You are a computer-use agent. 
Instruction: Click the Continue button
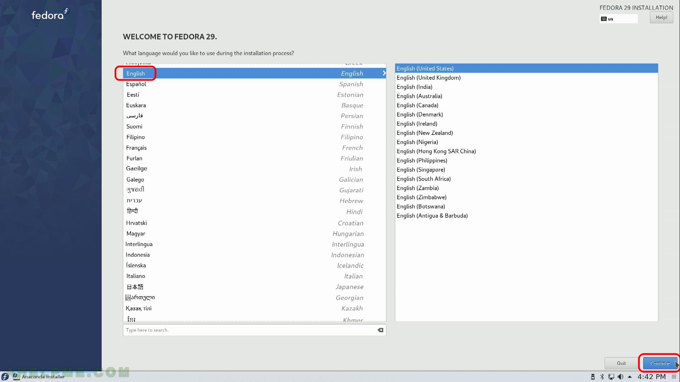pos(660,363)
